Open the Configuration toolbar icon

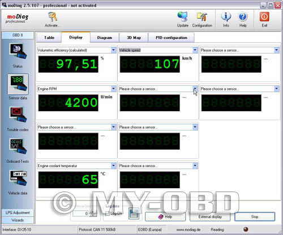point(202,17)
